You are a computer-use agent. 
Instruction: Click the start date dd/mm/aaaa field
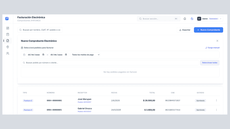coord(36,55)
